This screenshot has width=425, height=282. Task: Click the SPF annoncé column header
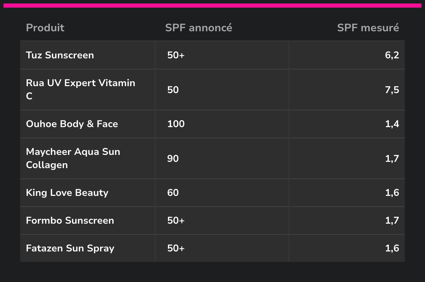pos(199,28)
